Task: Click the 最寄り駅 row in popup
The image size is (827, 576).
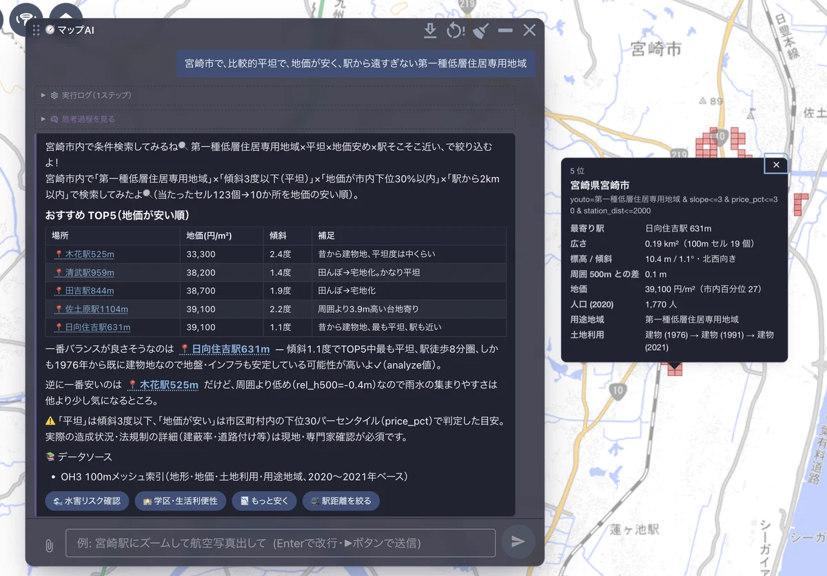Action: click(674, 229)
